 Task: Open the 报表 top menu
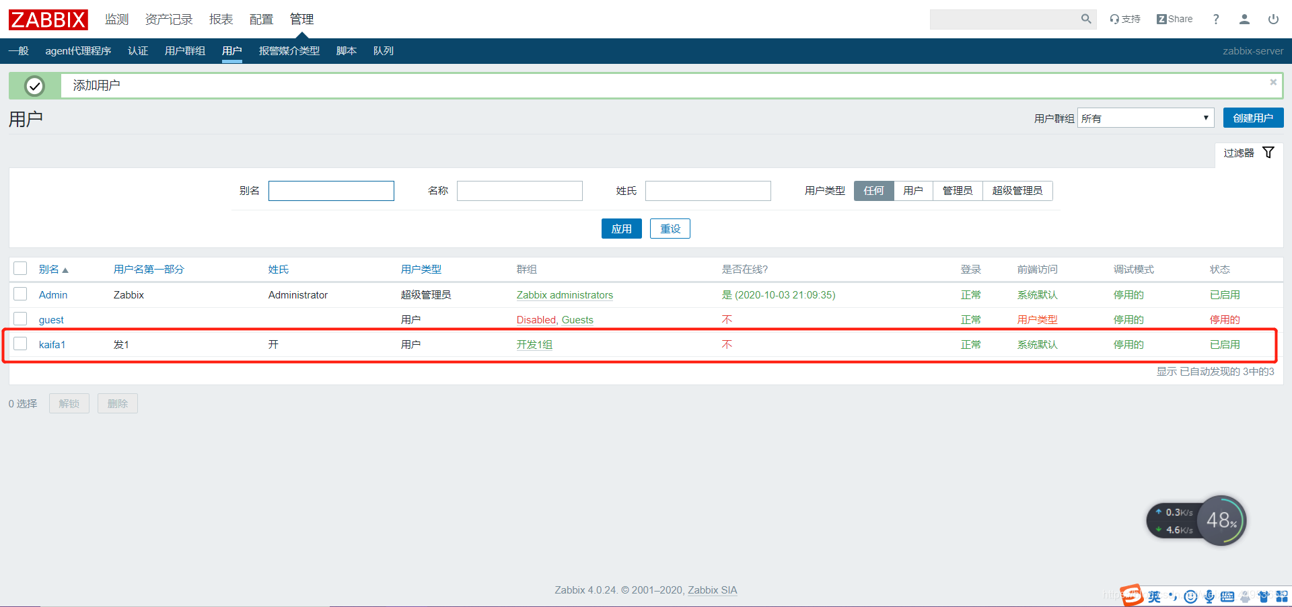coord(221,19)
